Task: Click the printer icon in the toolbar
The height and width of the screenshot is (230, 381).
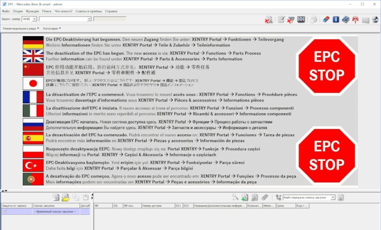Action: pyautogui.click(x=313, y=20)
